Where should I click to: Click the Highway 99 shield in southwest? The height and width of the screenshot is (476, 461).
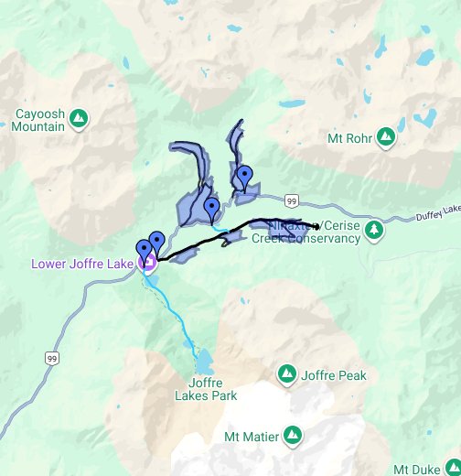(51, 358)
